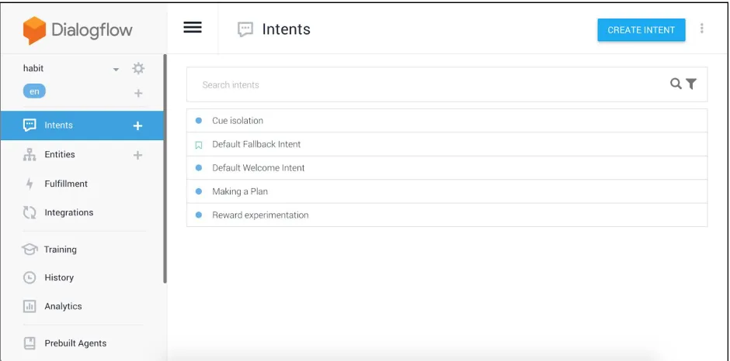The image size is (730, 361).
Task: Open Entities in the sidebar
Action: [60, 154]
